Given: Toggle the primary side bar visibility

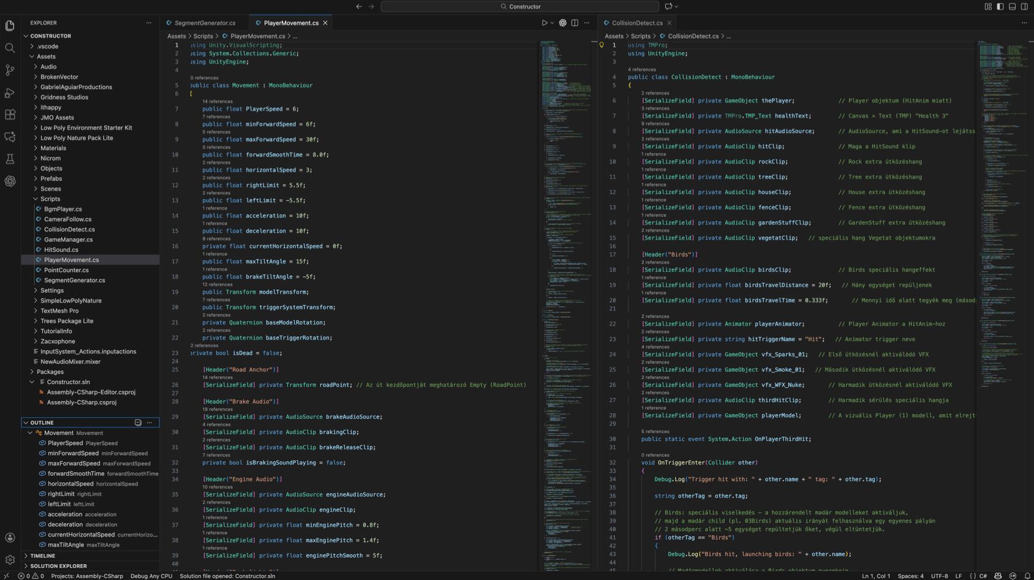Looking at the screenshot, I should coord(1000,6).
